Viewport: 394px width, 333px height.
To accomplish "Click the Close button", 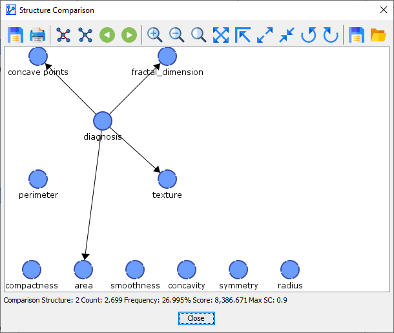I will tap(196, 318).
